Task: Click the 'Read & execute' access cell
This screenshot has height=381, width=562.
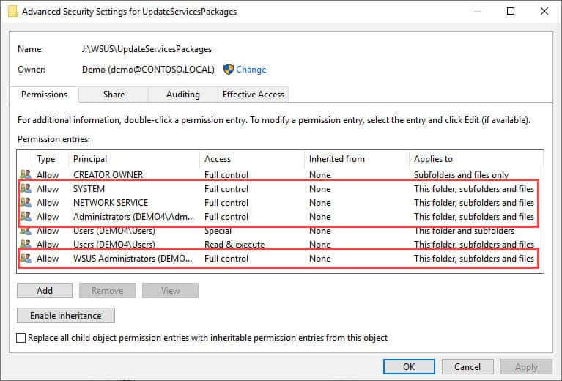Action: pos(234,245)
